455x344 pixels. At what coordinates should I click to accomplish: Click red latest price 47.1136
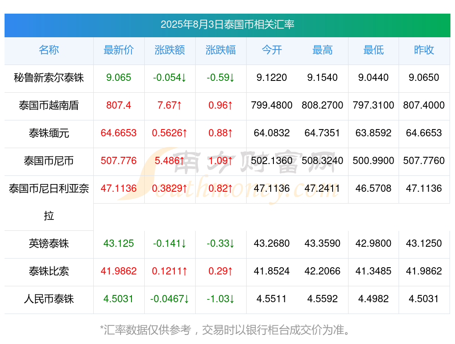click(119, 189)
